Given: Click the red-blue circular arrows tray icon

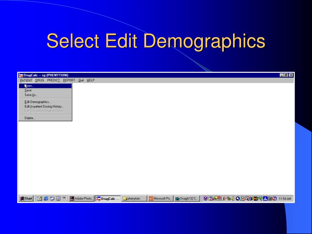Looking at the screenshot, I should [x=275, y=198].
